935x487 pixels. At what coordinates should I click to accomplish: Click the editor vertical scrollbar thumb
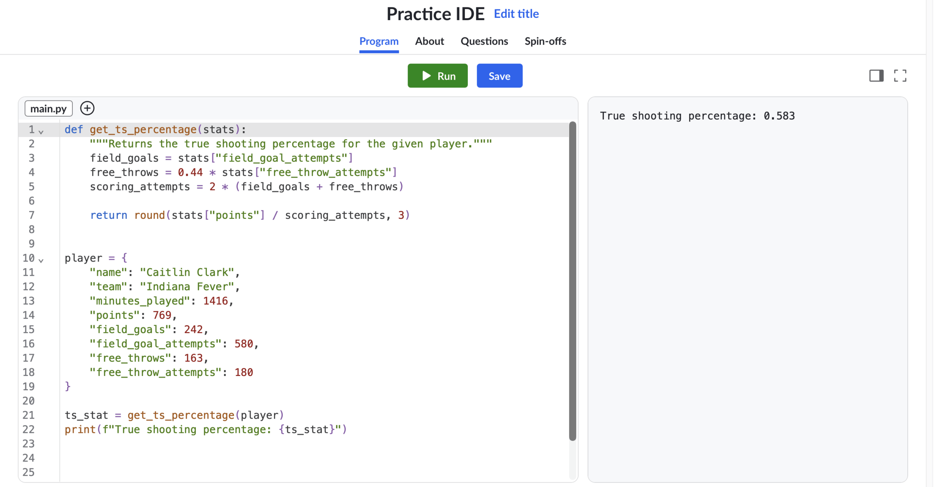[573, 281]
